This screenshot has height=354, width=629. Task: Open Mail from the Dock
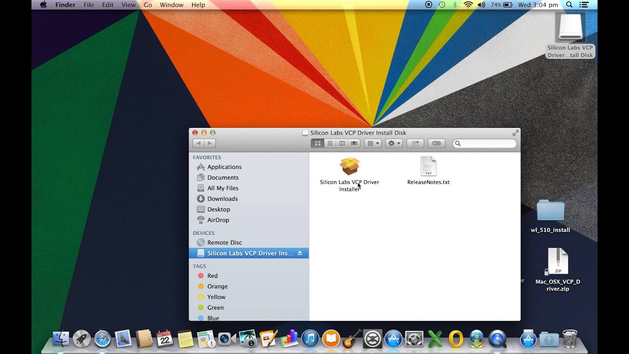pos(123,339)
